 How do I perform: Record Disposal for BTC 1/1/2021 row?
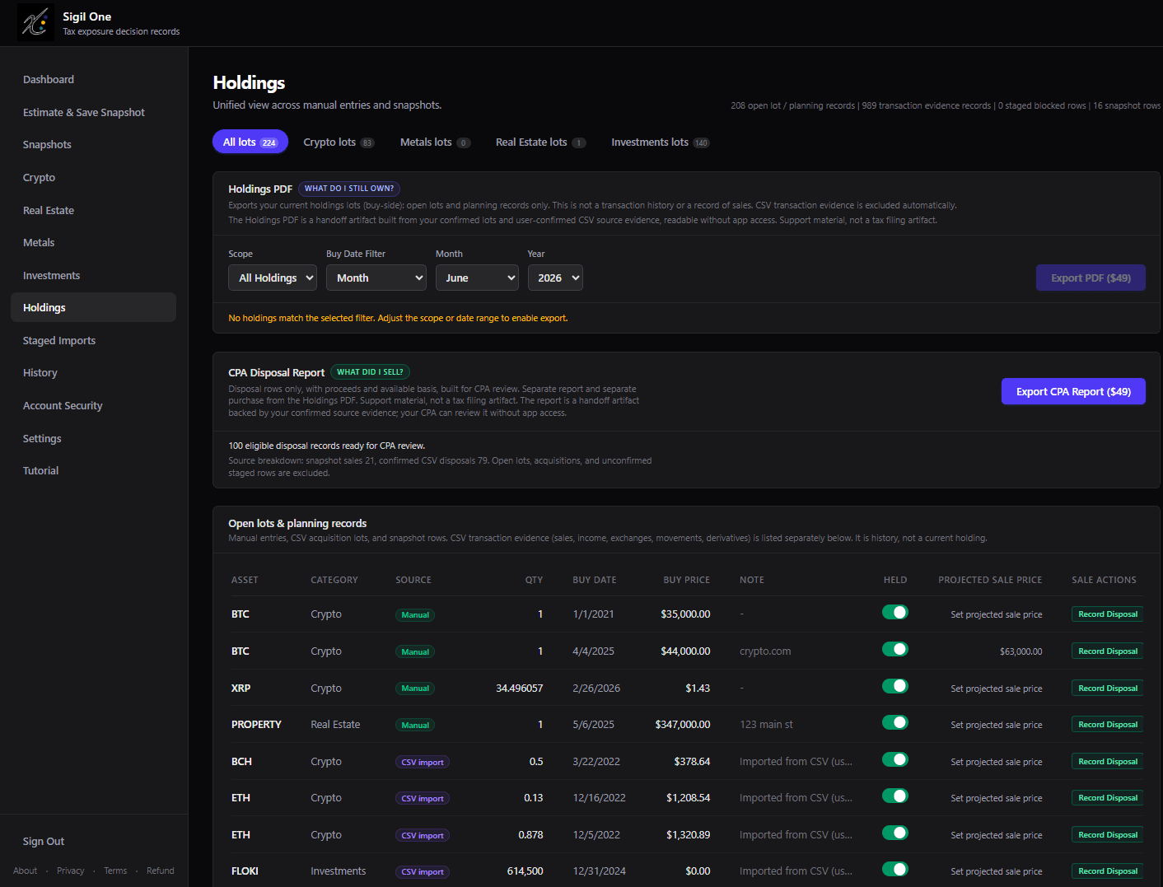[x=1107, y=614]
